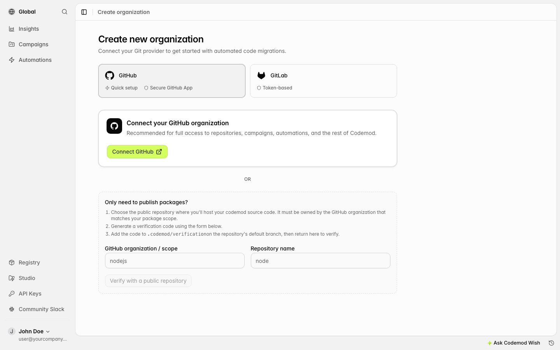The image size is (560, 350).
Task: Select the GitLab provider card
Action: pyautogui.click(x=324, y=81)
